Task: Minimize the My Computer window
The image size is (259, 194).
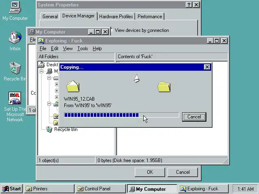Action: [x=91, y=32]
